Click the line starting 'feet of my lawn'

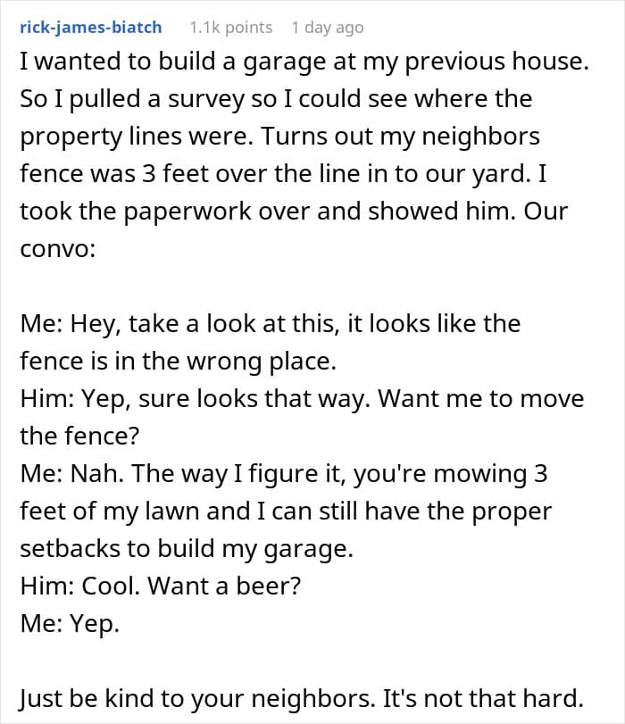[286, 512]
